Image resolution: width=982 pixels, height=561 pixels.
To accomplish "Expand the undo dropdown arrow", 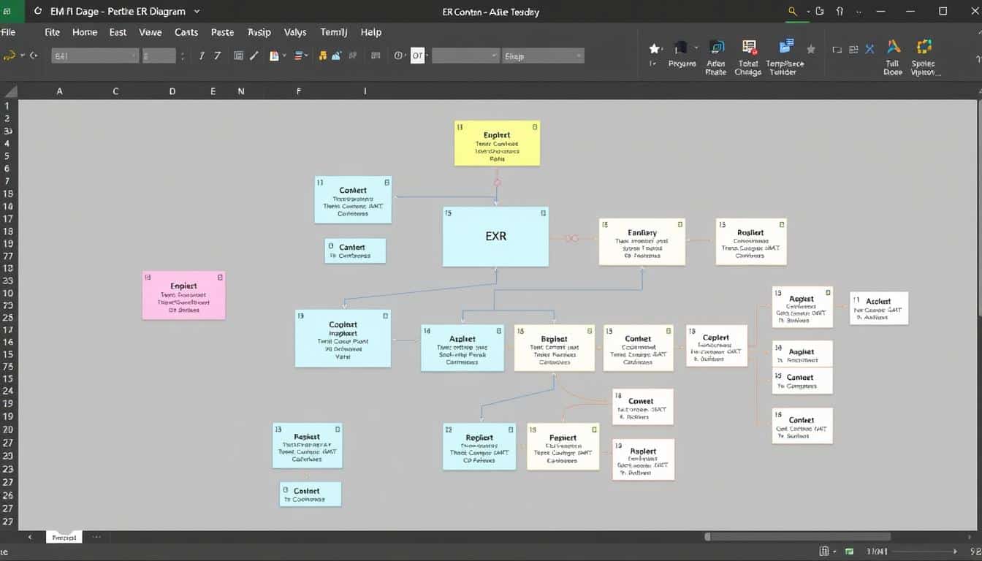I will point(22,56).
